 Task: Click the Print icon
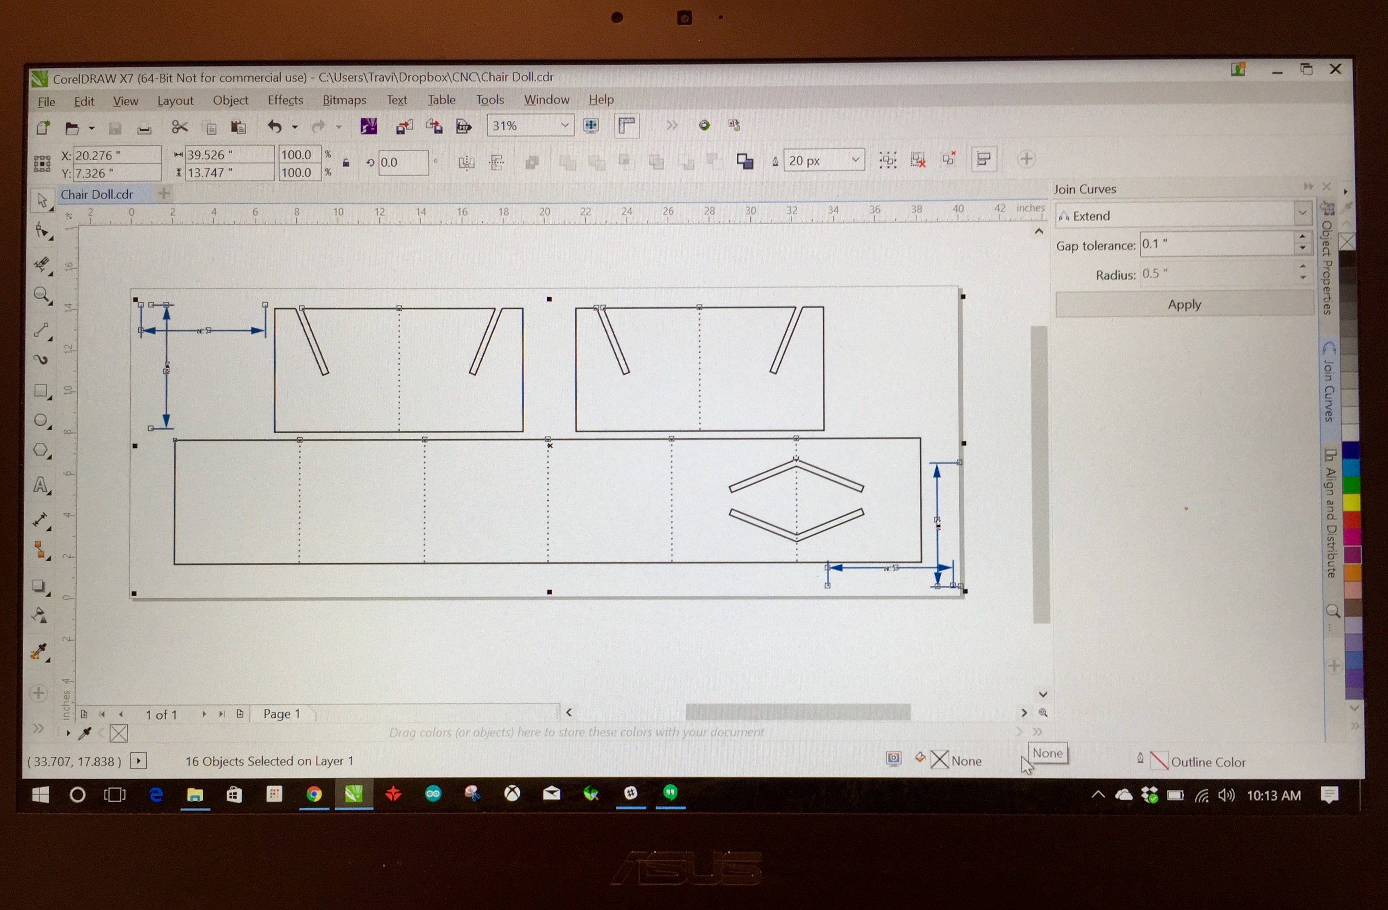pyautogui.click(x=144, y=128)
